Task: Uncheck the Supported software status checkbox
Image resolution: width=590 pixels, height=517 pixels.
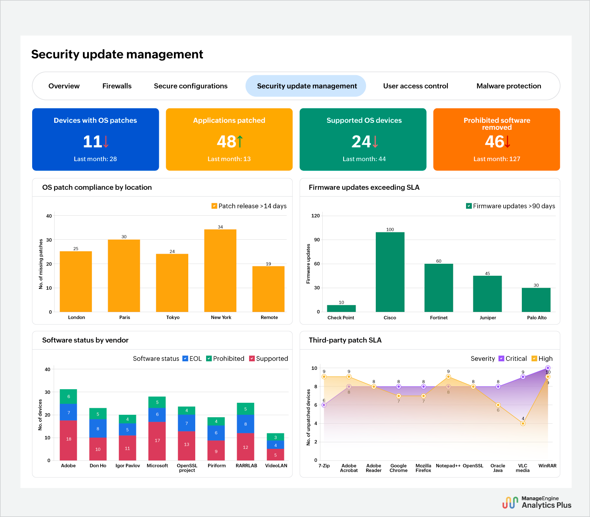Action: point(252,359)
